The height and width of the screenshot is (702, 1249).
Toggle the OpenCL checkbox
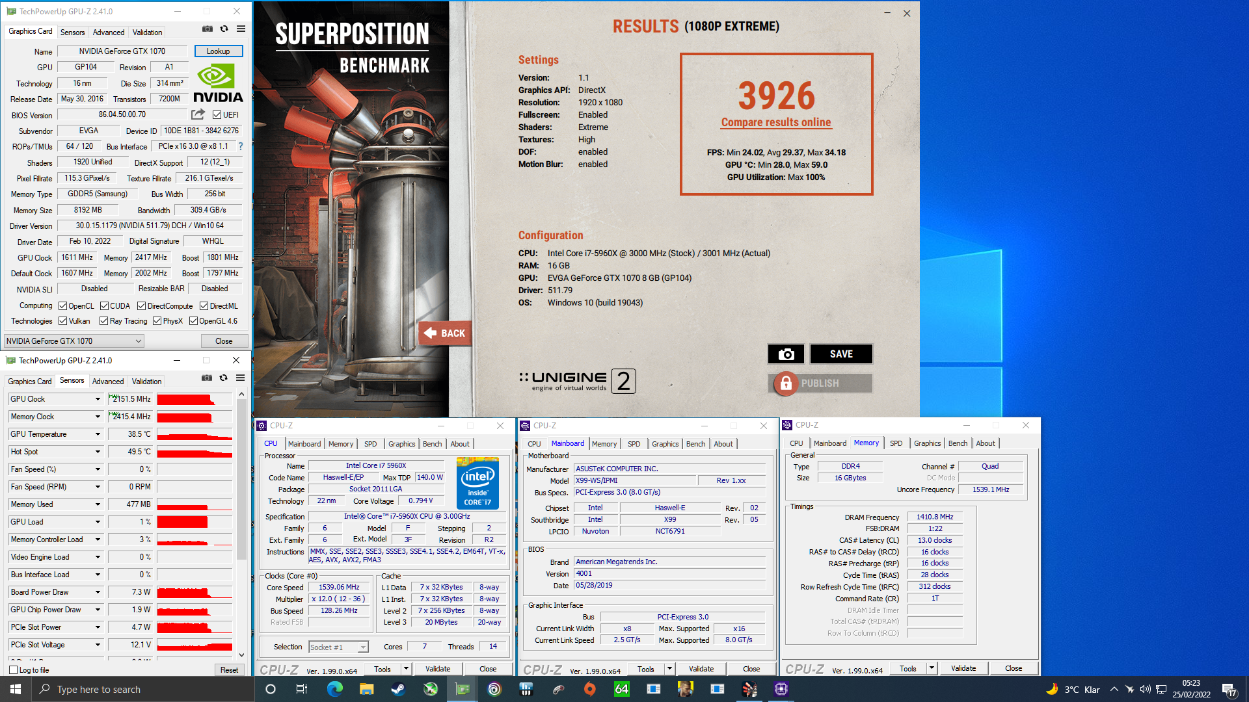tap(62, 306)
